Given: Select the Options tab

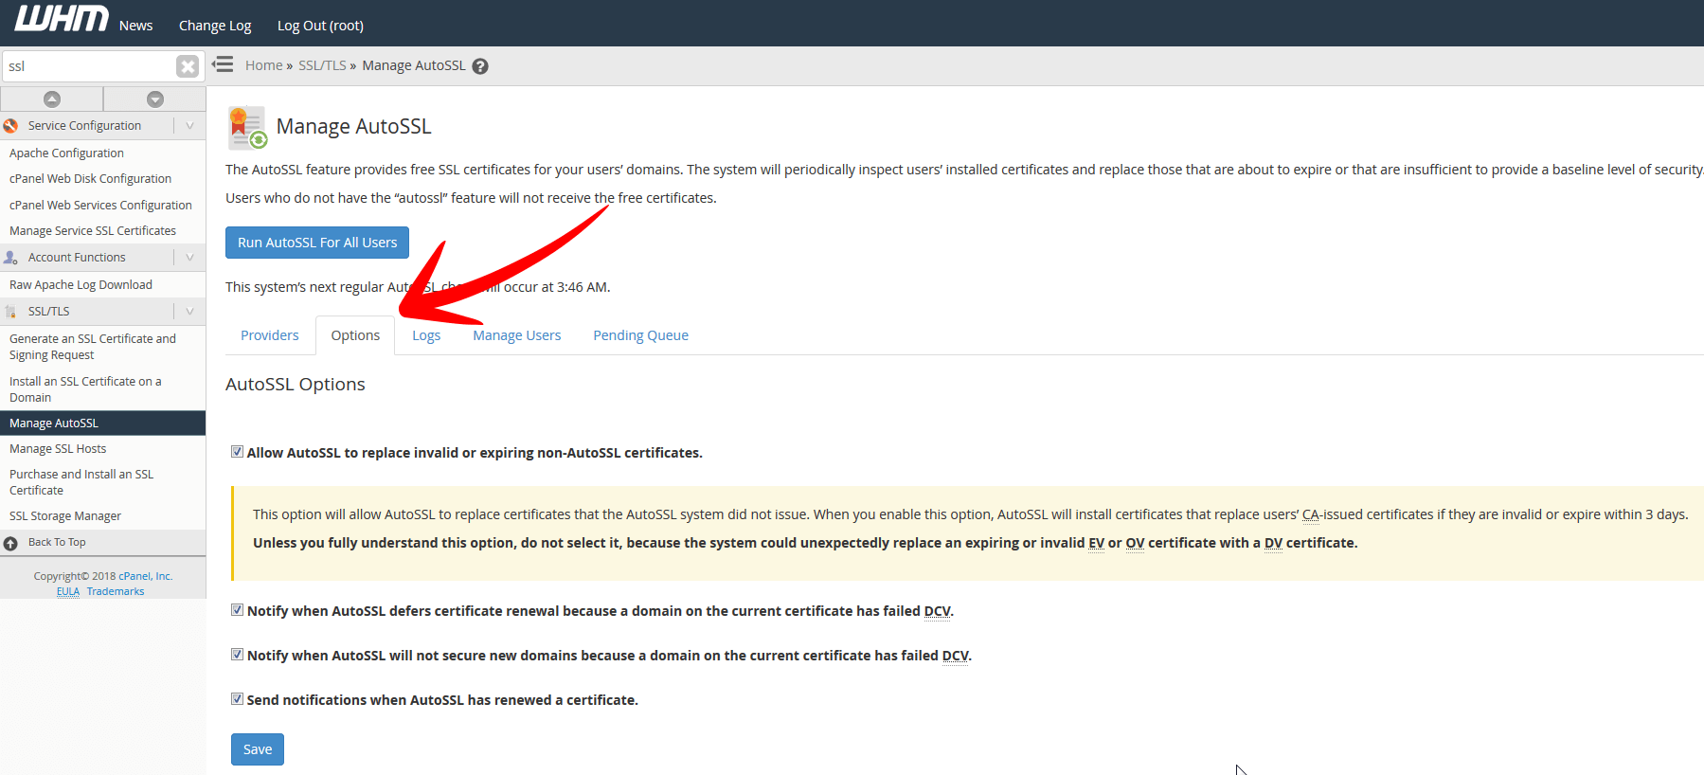Looking at the screenshot, I should coord(355,335).
